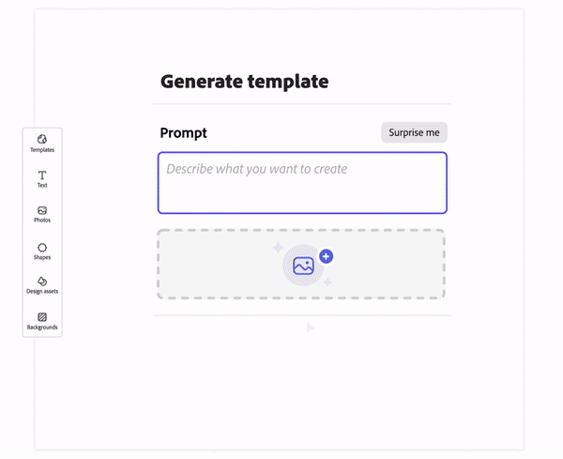Open the Design assets icon
Screen dimensions: 563x459
(x=42, y=281)
